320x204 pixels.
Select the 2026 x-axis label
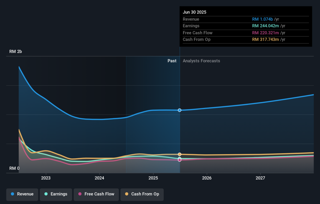point(207,178)
